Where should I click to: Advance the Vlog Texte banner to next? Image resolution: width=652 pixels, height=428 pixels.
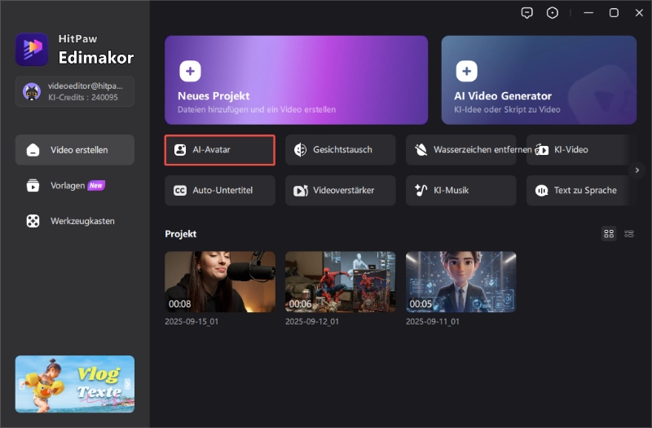tap(127, 384)
